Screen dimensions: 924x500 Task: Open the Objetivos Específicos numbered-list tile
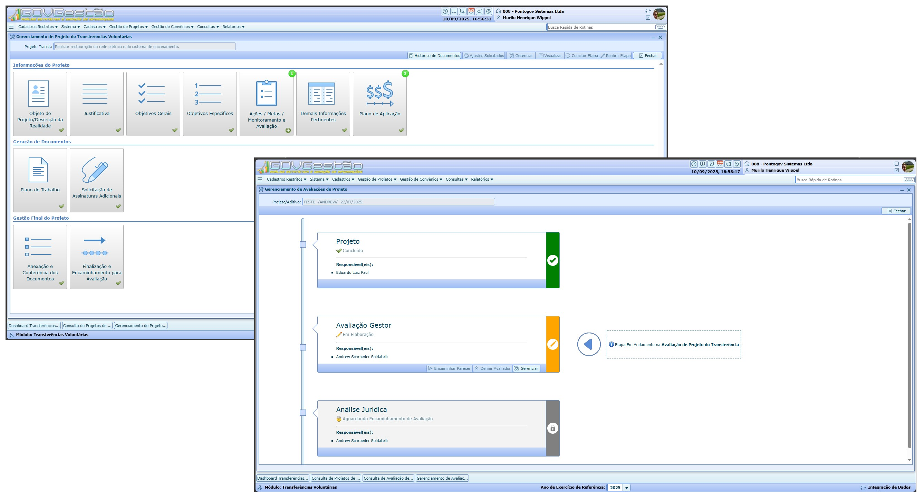click(x=210, y=103)
